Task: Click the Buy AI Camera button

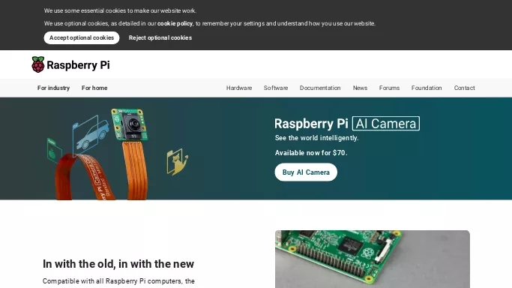Action: (x=306, y=172)
